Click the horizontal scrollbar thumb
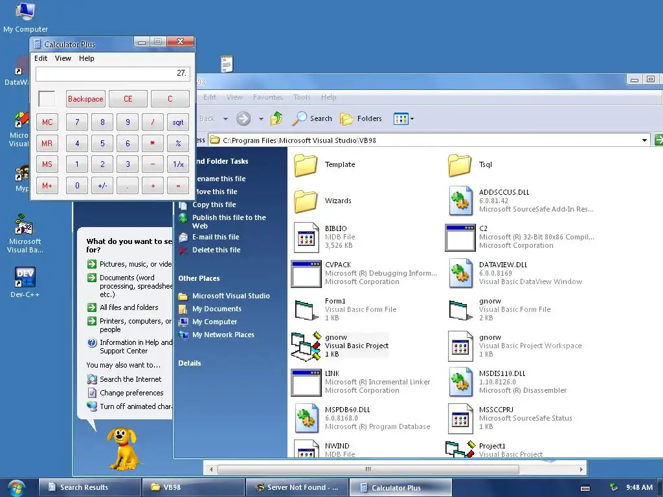The height and width of the screenshot is (497, 663). (x=368, y=469)
